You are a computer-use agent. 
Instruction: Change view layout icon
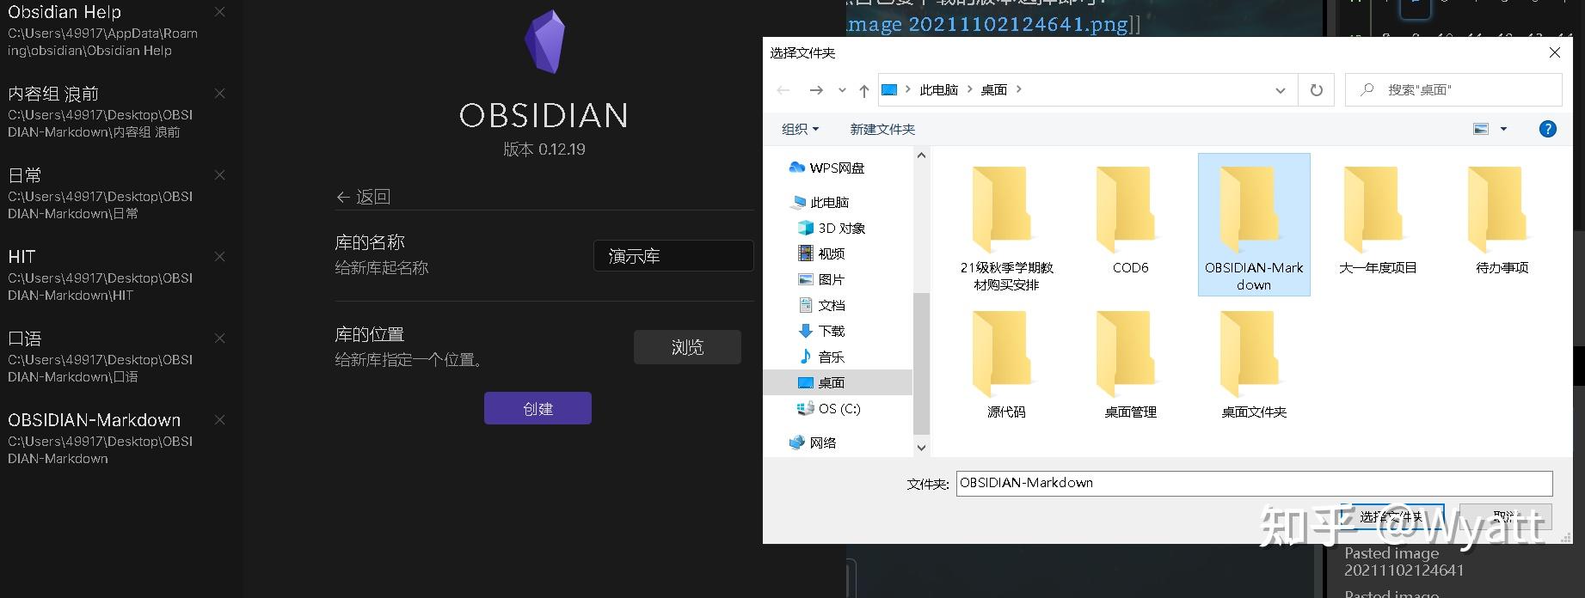[x=1481, y=129]
